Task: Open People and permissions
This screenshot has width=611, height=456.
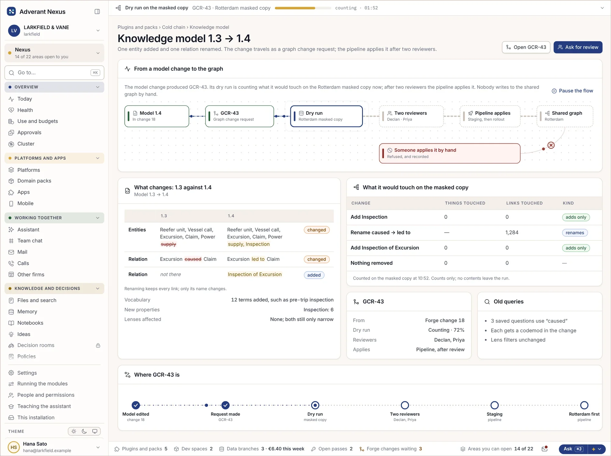Action: point(54,395)
